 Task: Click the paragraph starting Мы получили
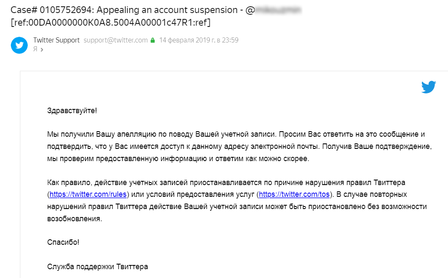(x=239, y=146)
